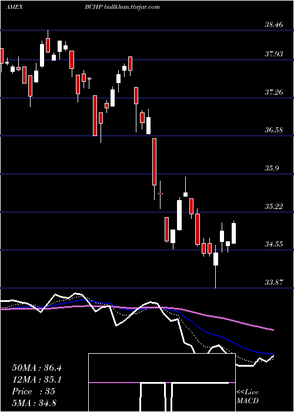Click the <<Live MACD label
Screen dimensions: 294x412
[248, 397]
